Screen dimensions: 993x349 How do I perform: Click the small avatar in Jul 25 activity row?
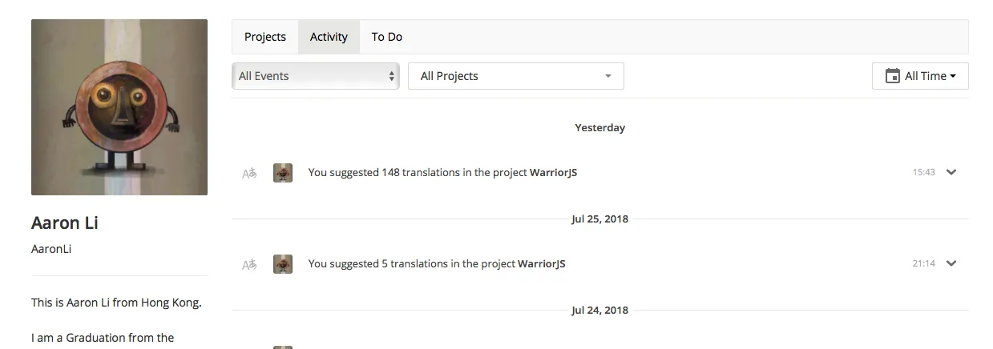coord(283,264)
